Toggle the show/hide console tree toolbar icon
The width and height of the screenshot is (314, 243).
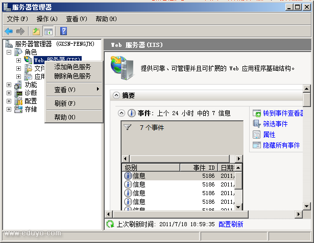pyautogui.click(x=48, y=32)
